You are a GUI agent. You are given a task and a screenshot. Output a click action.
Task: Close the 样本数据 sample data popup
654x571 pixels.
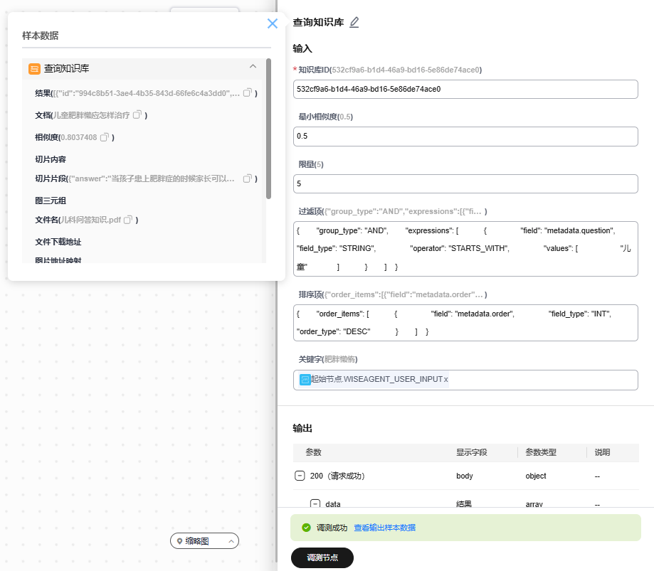click(x=273, y=23)
